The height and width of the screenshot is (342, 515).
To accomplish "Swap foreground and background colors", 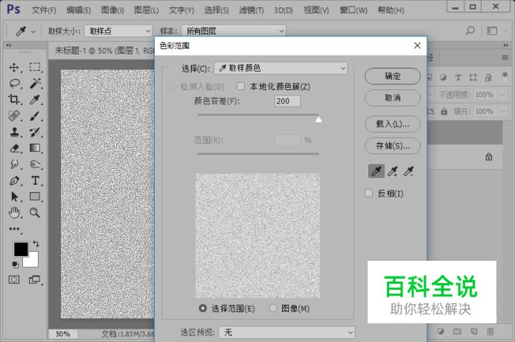I will (36, 244).
